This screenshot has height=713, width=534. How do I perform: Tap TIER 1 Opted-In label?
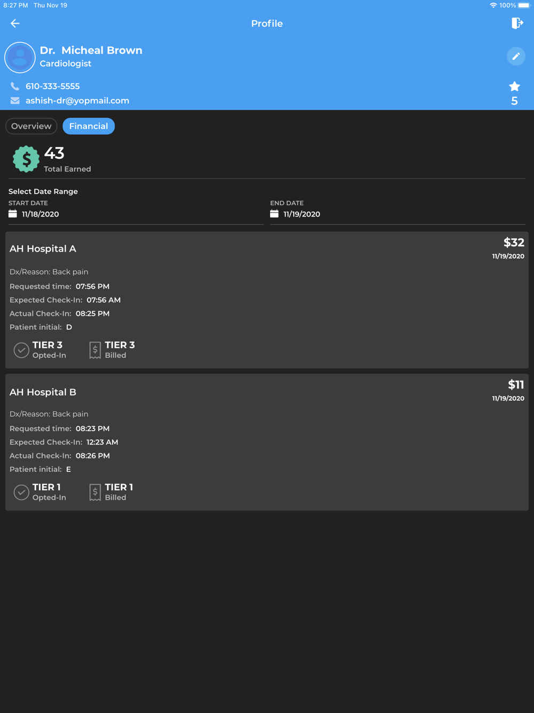tap(49, 492)
